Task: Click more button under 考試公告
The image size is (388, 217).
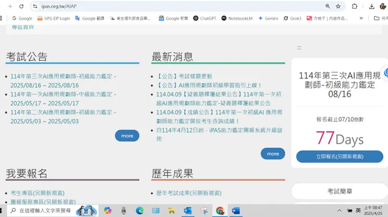Action: pos(127,136)
